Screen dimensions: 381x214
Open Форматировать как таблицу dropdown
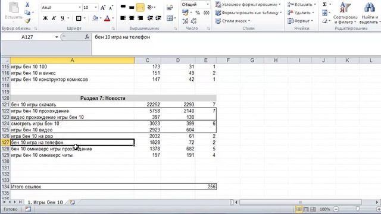coord(249,12)
